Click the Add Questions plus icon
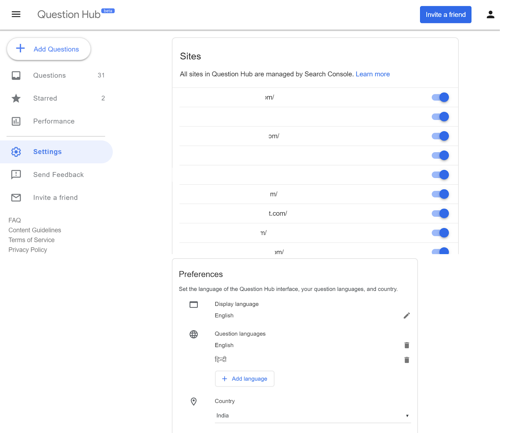 [x=20, y=48]
